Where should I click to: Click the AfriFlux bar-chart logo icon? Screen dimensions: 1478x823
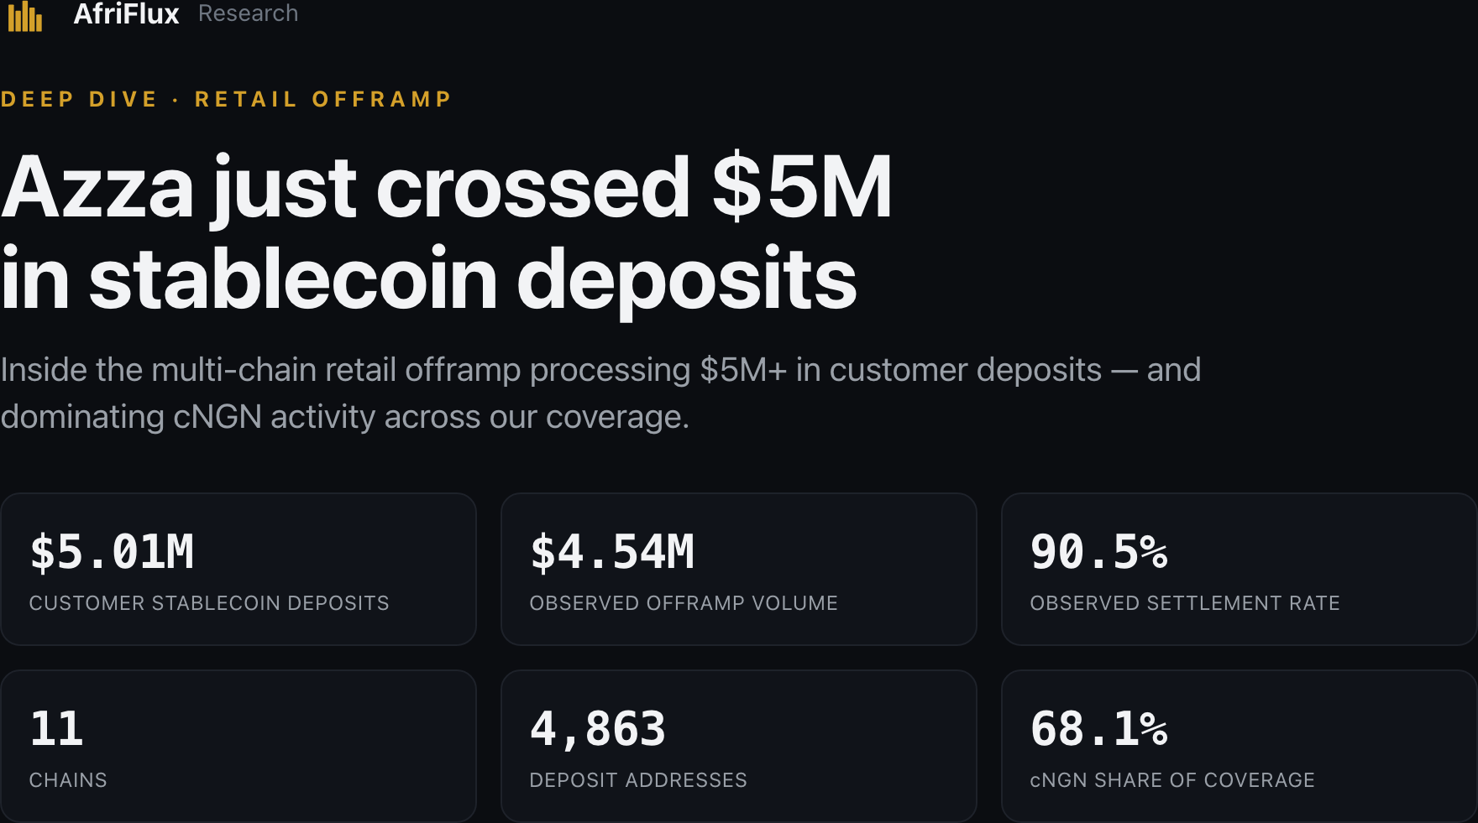coord(25,15)
